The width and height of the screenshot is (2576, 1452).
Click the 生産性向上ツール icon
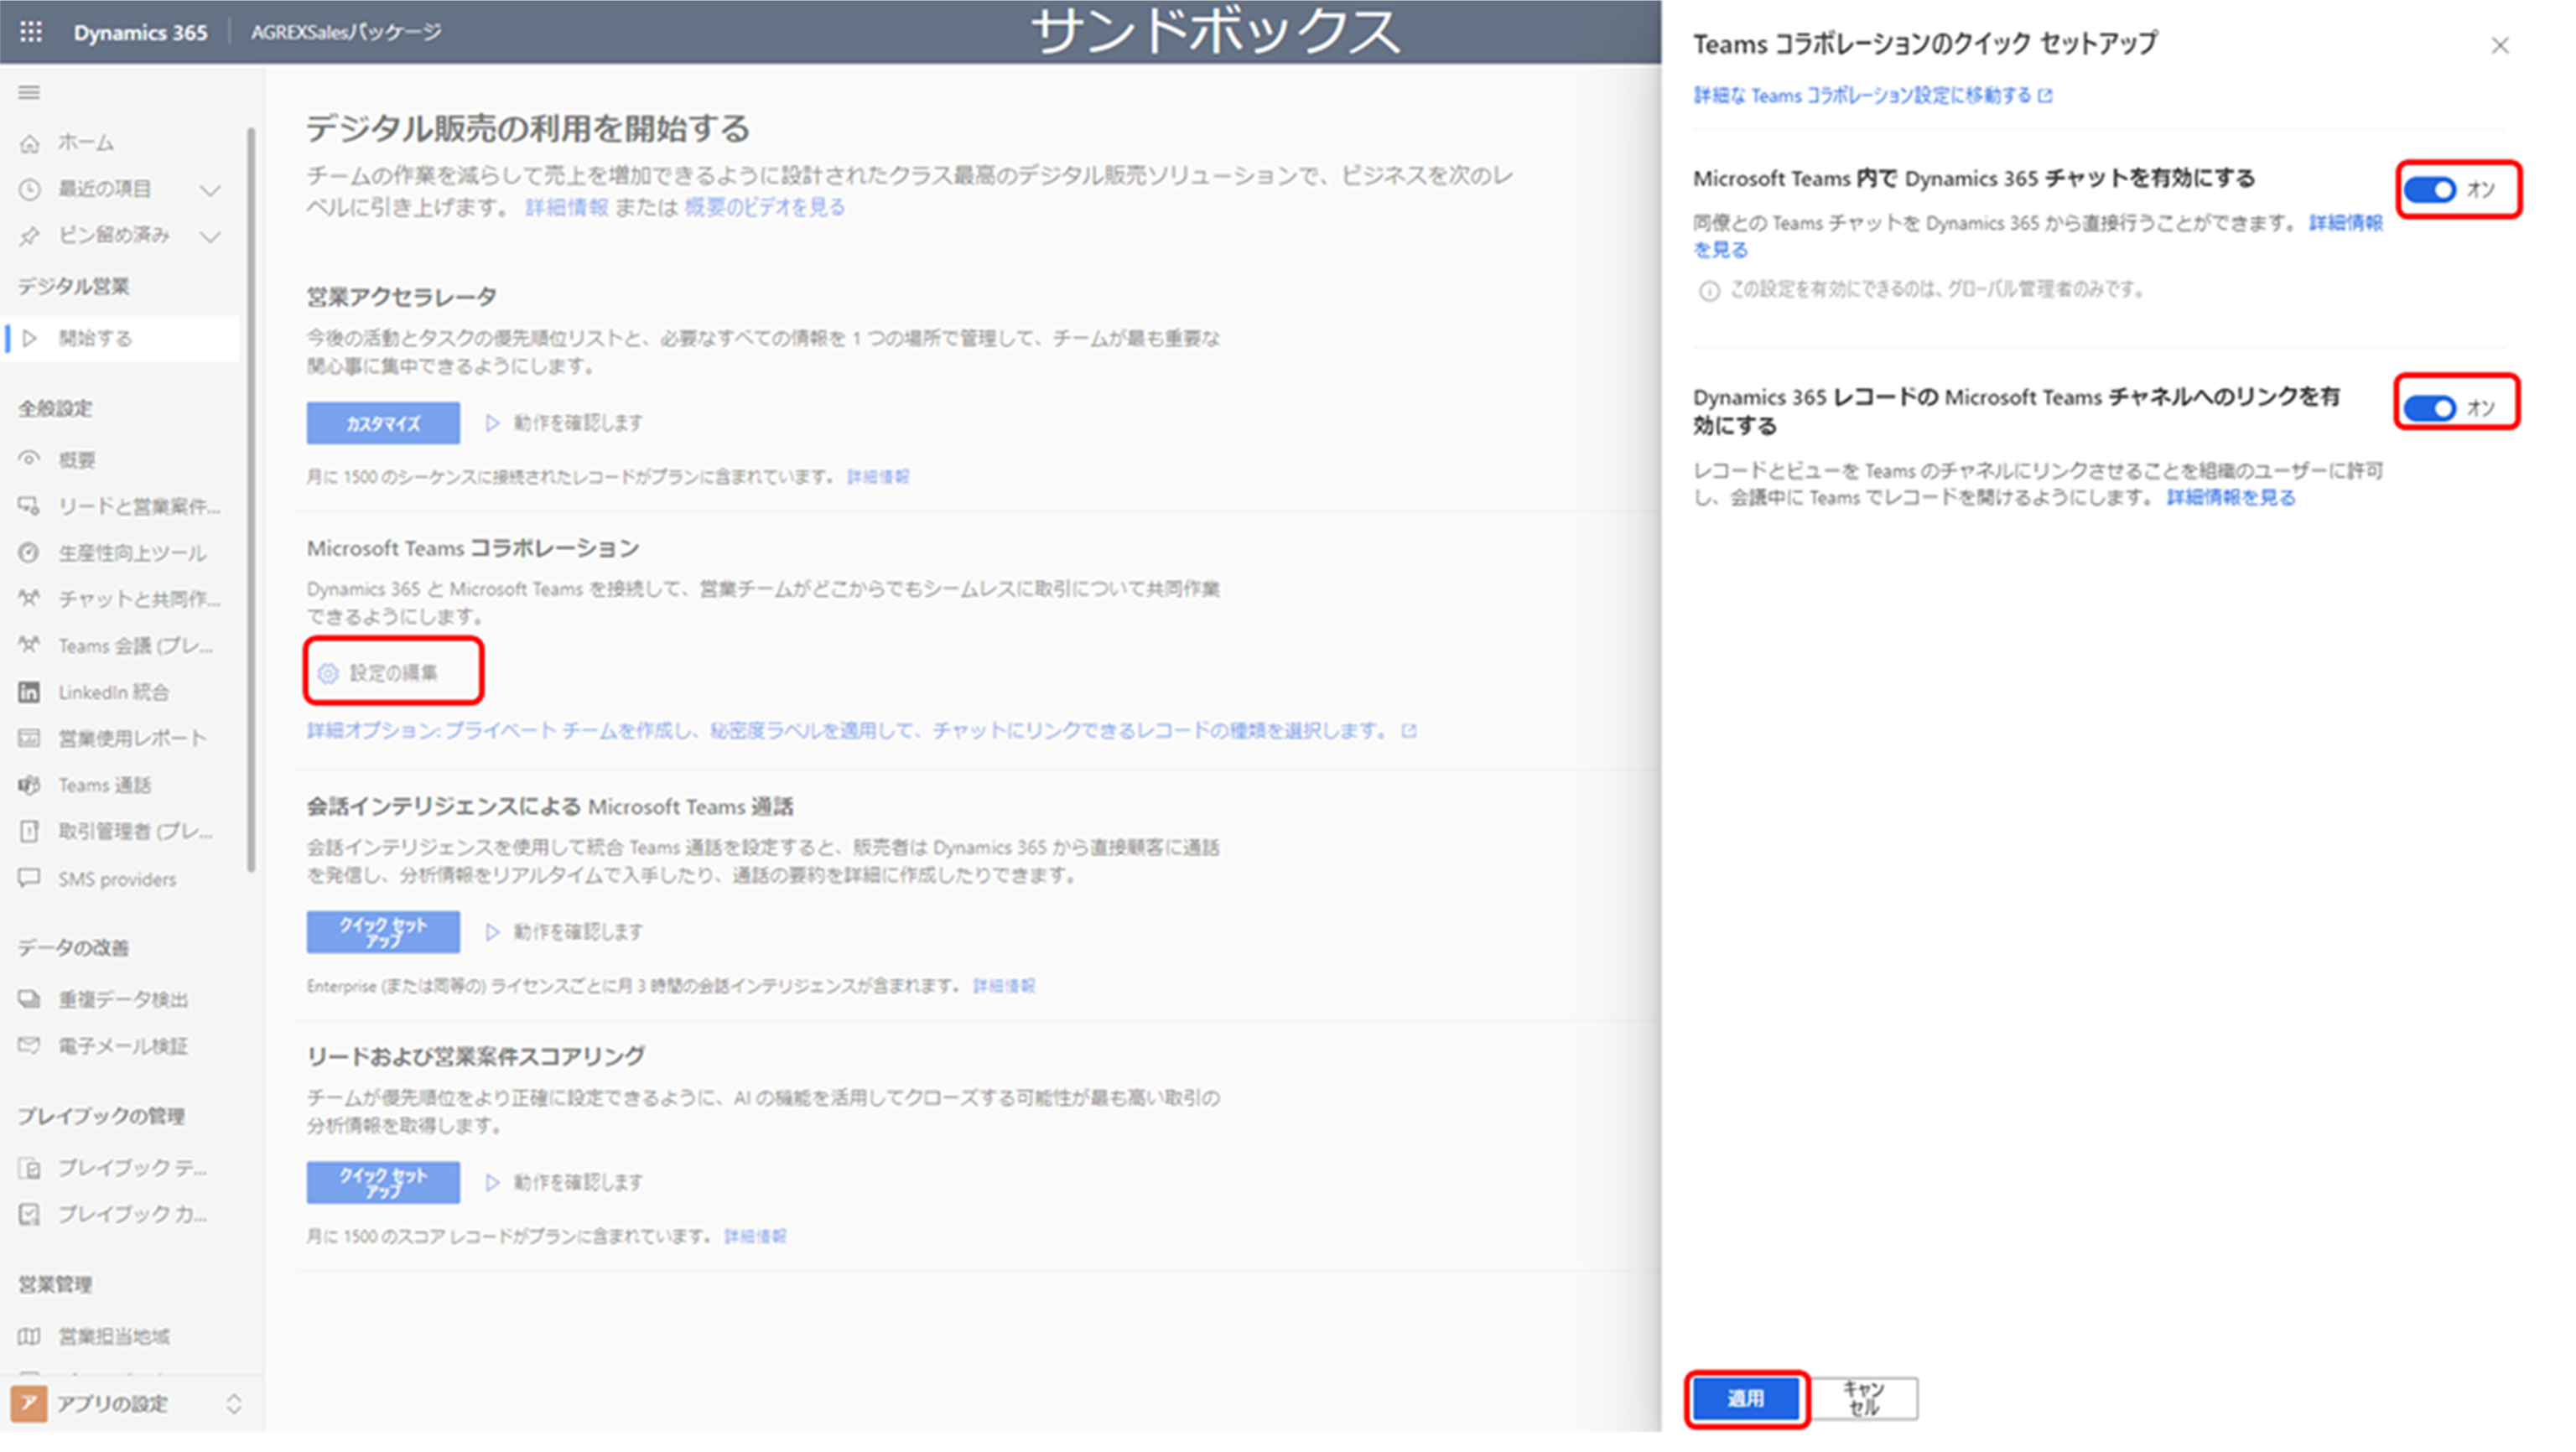(30, 553)
